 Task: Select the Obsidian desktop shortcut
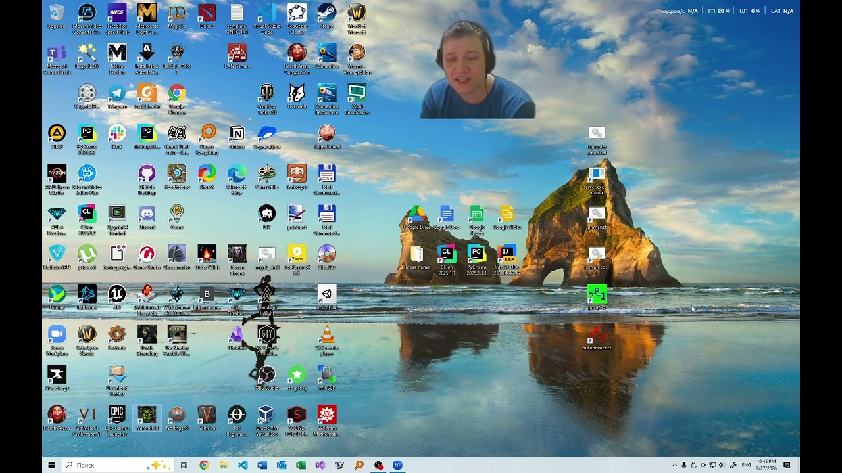[237, 337]
